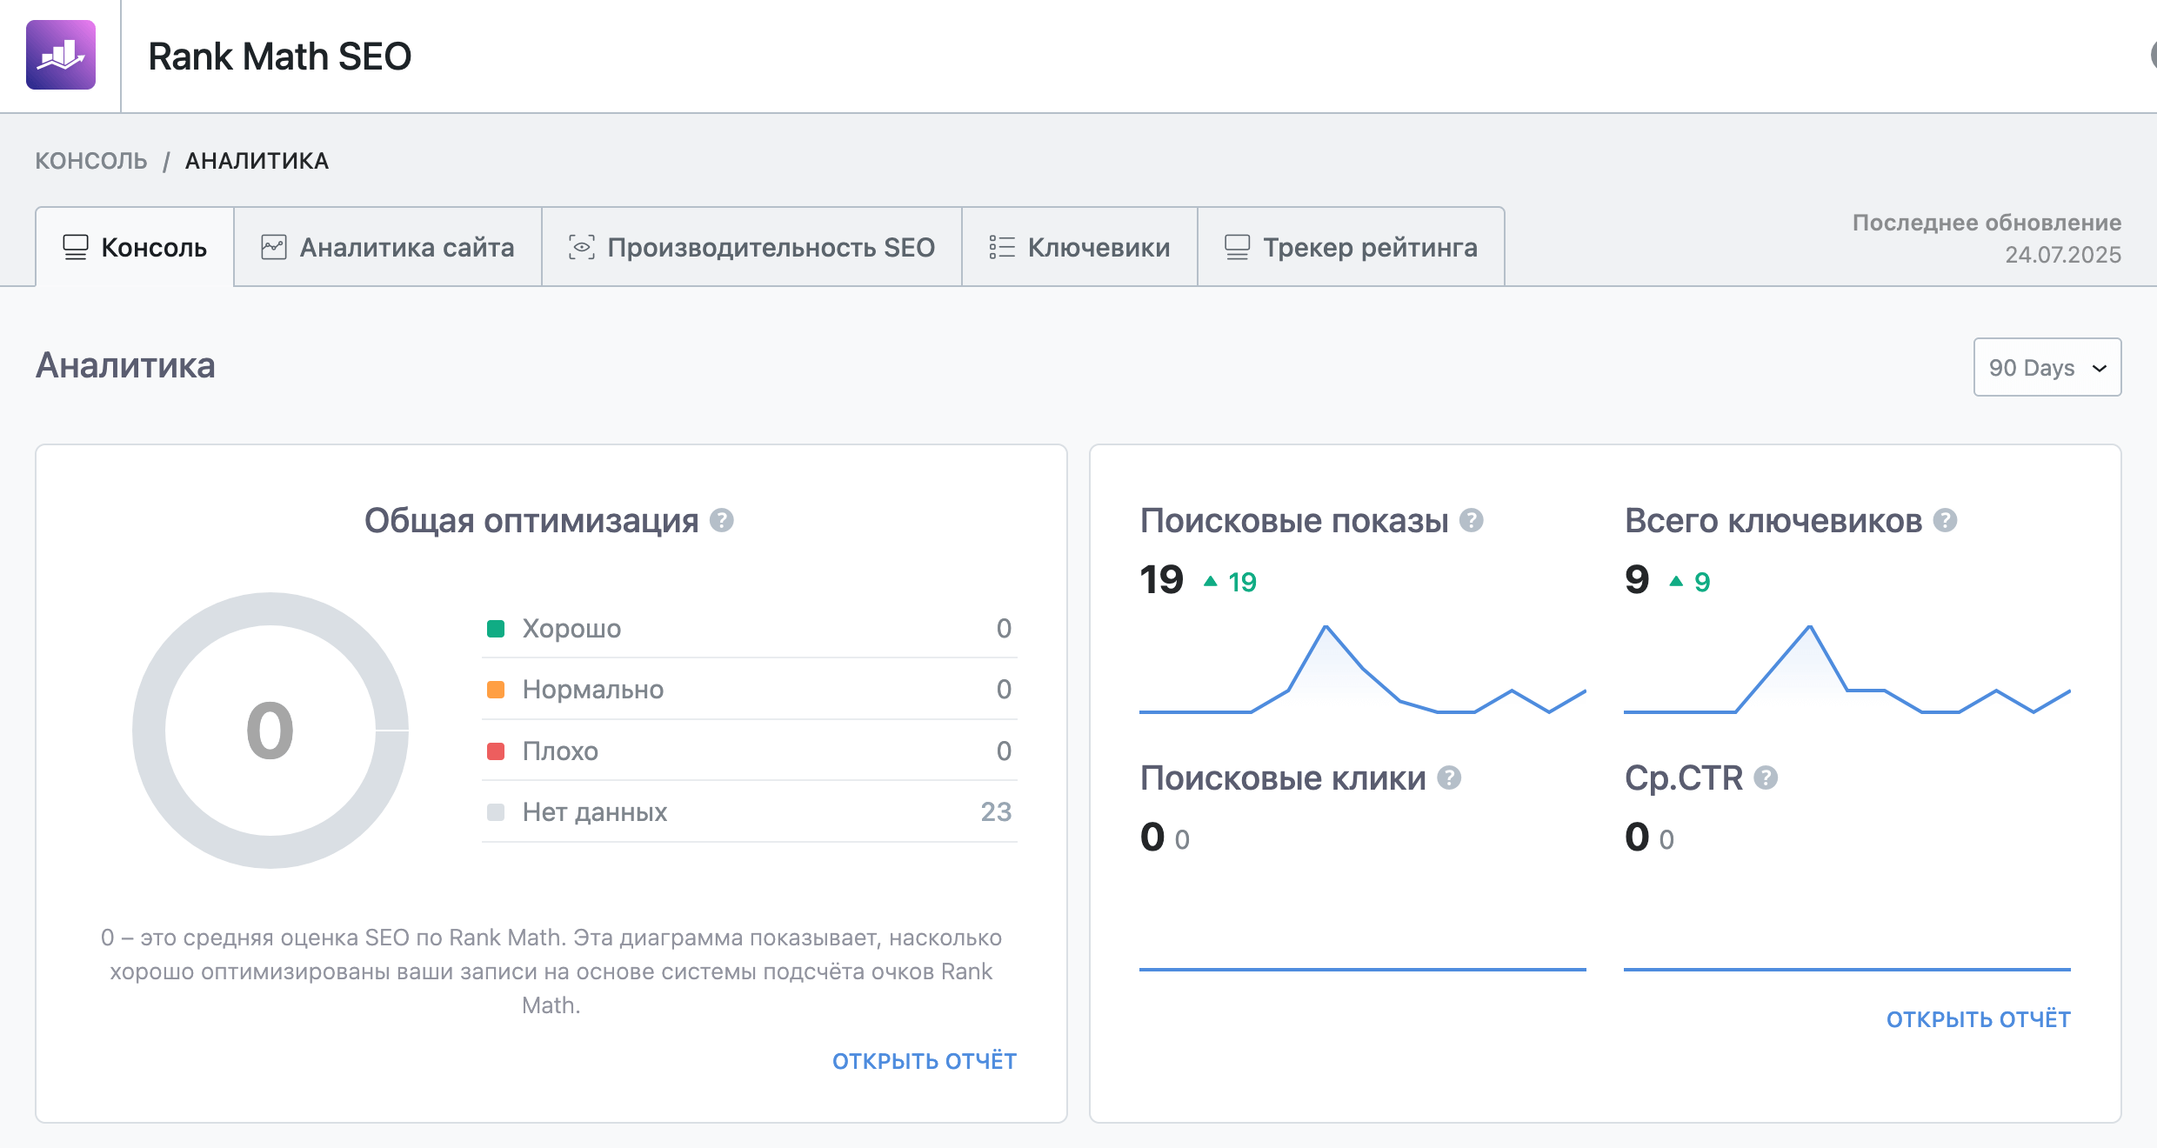The width and height of the screenshot is (2157, 1148).
Task: Click the chart icon on Аналитика сайта tab
Action: (274, 247)
